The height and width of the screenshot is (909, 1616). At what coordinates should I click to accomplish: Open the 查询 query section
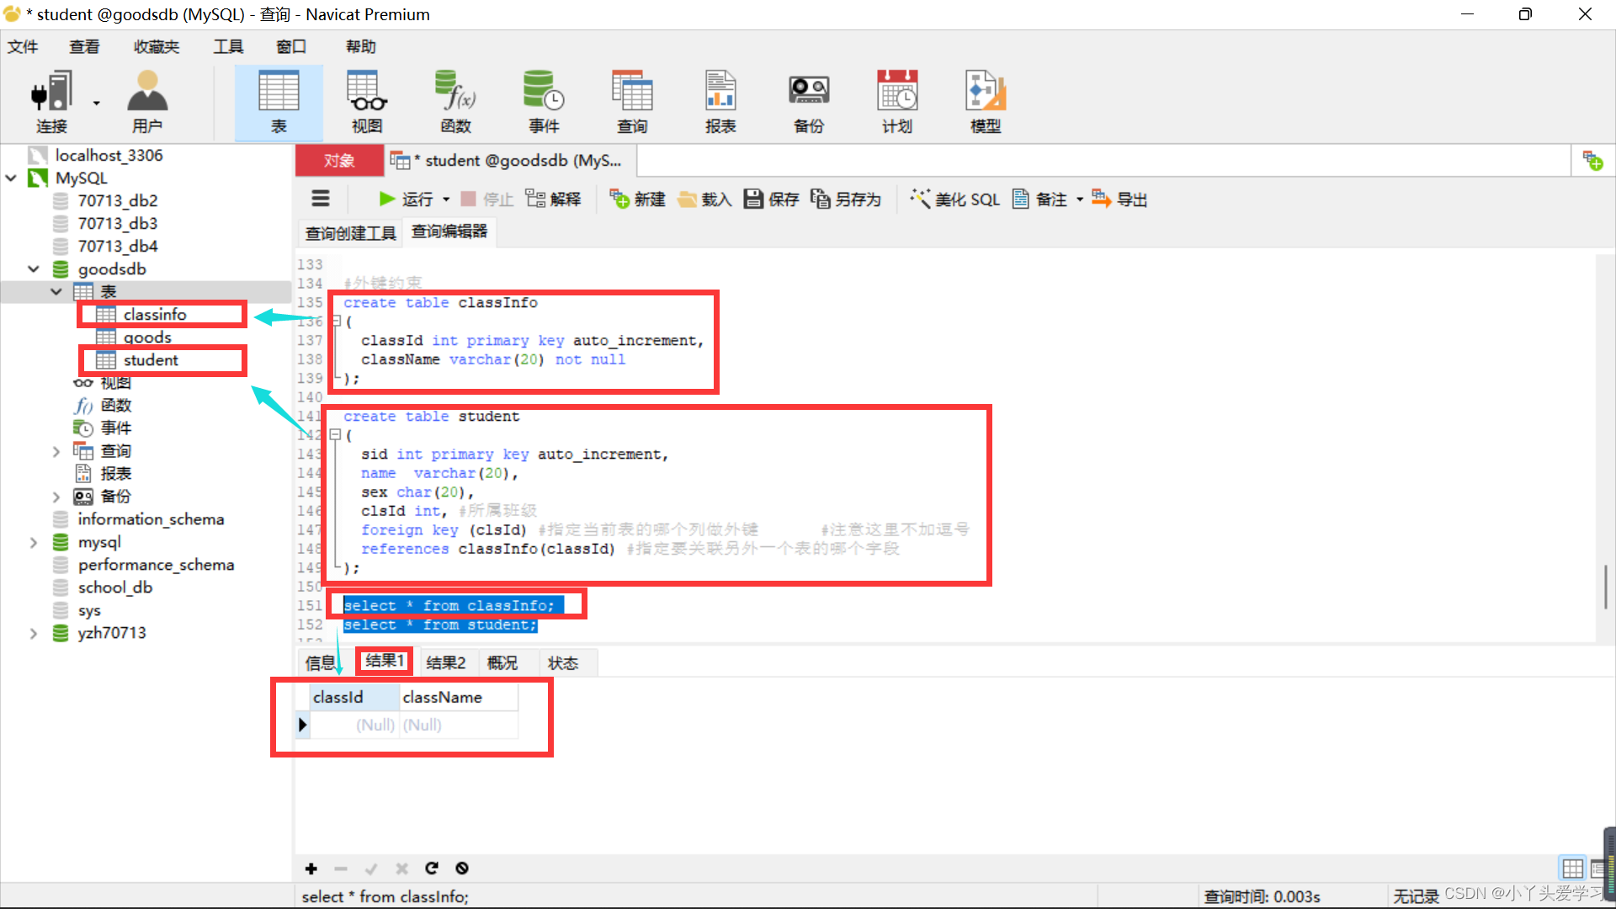tap(632, 102)
